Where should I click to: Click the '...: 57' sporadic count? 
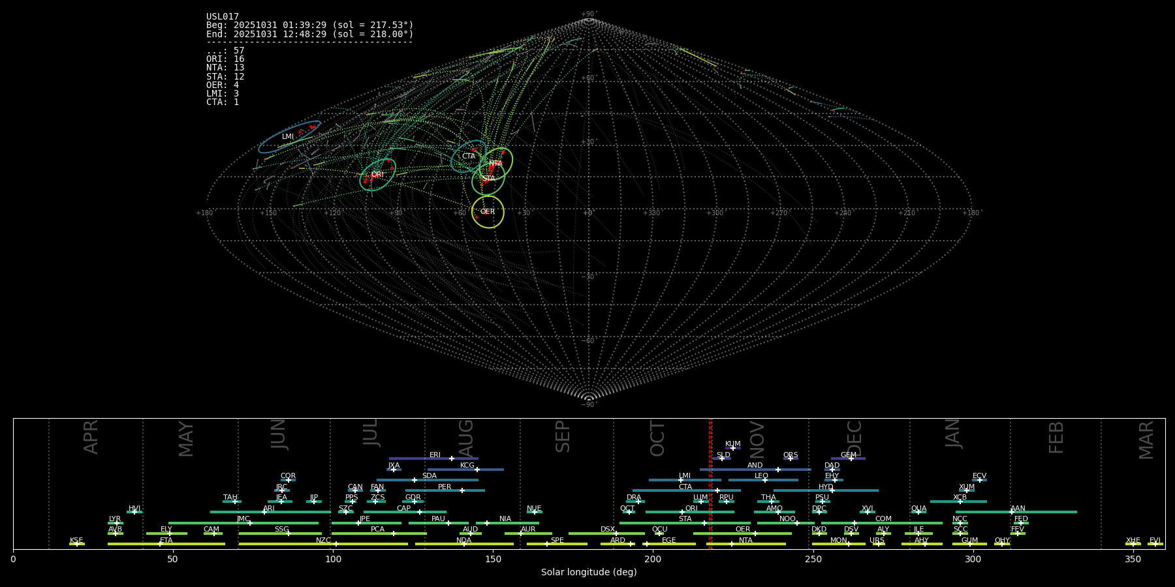click(x=225, y=51)
